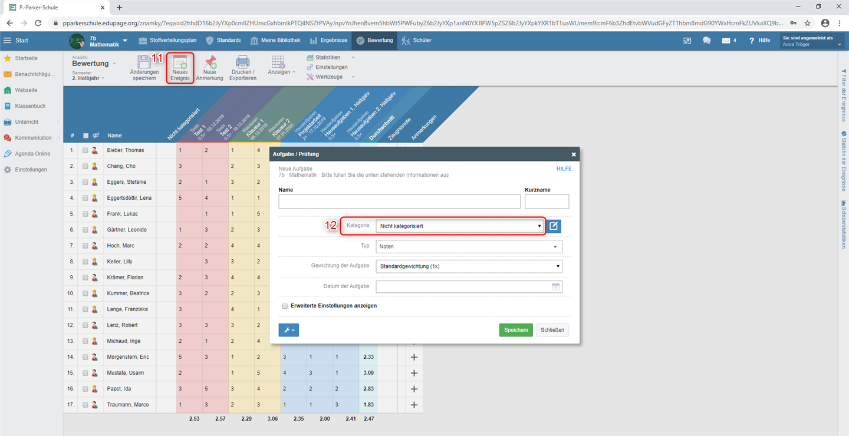
Task: Open Filter der Ereignisse side panel
Action: [844, 95]
